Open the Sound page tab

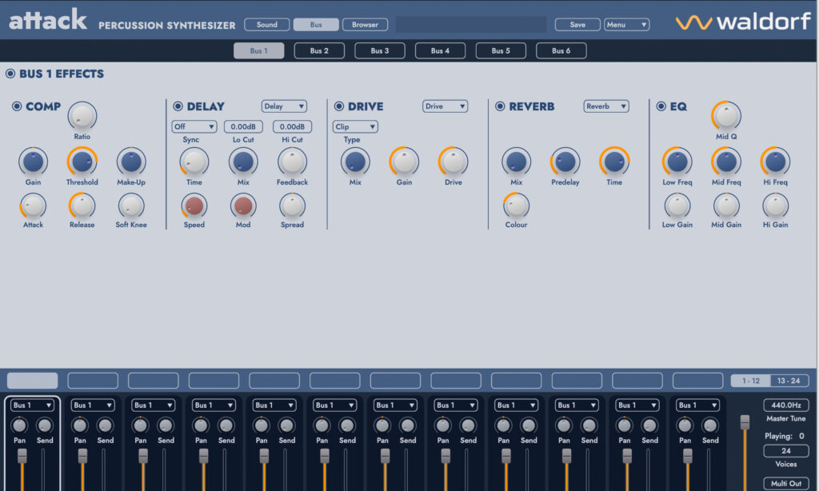267,25
